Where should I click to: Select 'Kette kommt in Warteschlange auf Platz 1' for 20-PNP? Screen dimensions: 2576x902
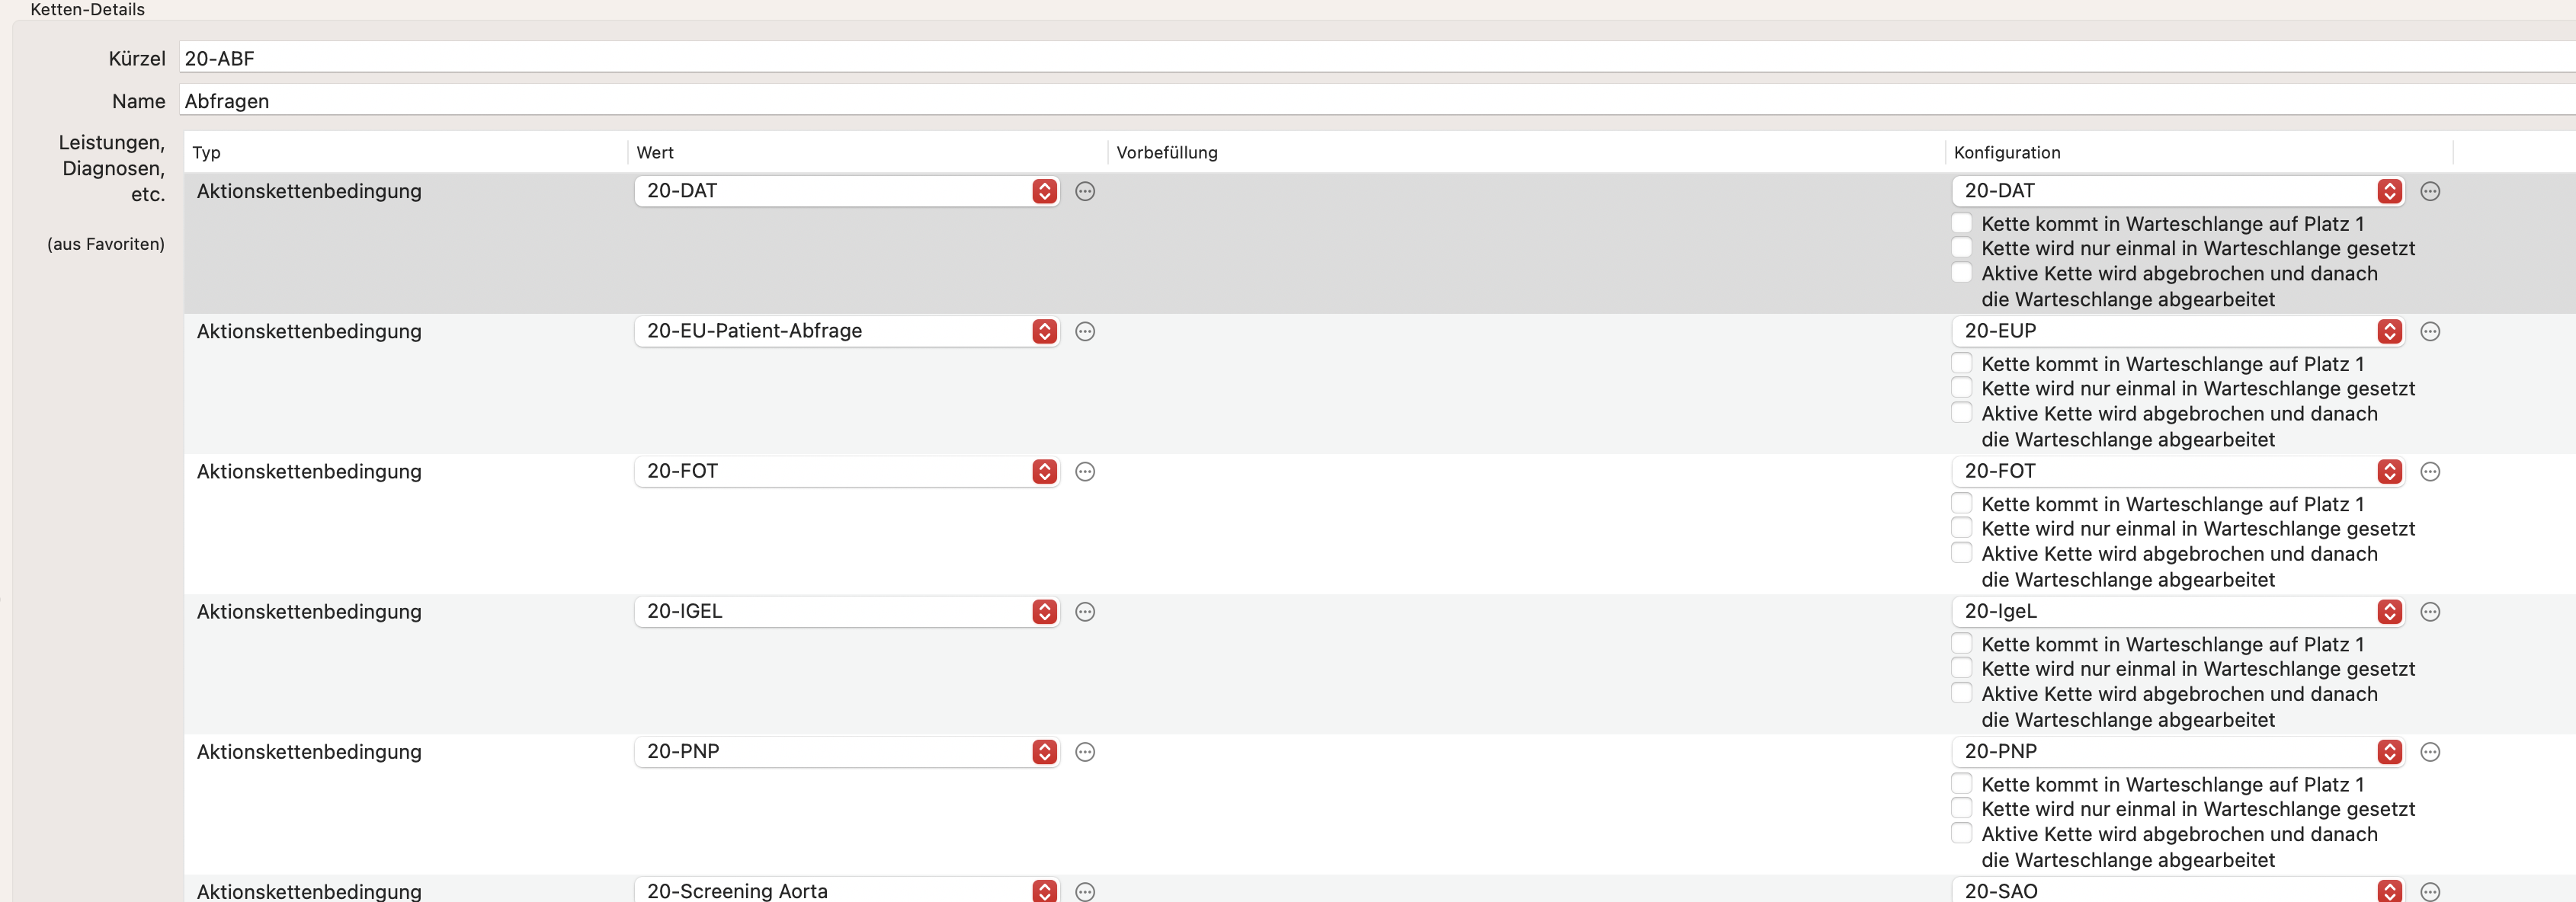(x=1962, y=783)
